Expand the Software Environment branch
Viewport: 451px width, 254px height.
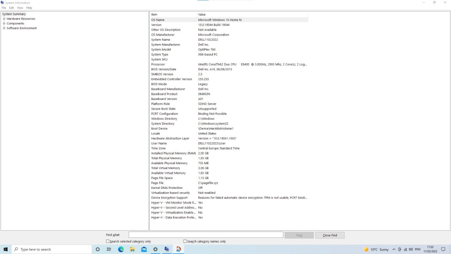click(3, 28)
